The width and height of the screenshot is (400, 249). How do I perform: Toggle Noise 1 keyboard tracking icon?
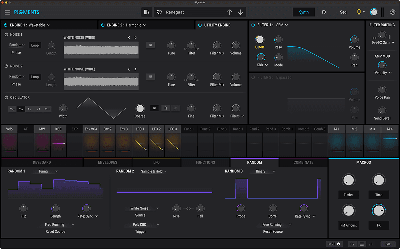[150, 45]
